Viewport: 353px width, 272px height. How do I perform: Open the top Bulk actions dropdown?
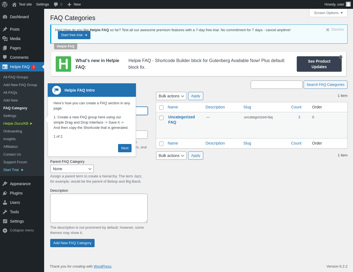[x=171, y=96]
